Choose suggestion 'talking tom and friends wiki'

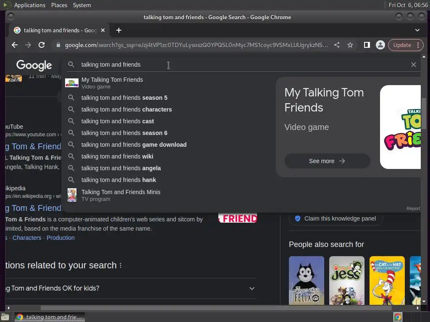pos(169,157)
